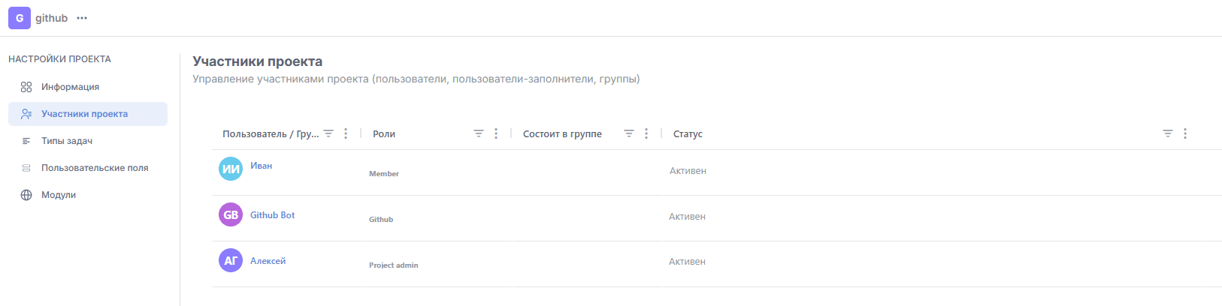Click the filter icon in the Пользователь column
The image size is (1222, 306).
pyautogui.click(x=328, y=133)
